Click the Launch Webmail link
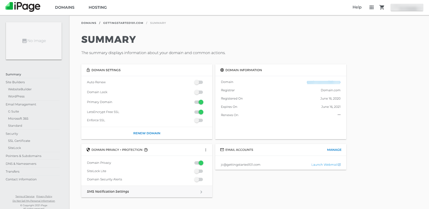Image resolution: width=429 pixels, height=209 pixels. pyautogui.click(x=326, y=165)
